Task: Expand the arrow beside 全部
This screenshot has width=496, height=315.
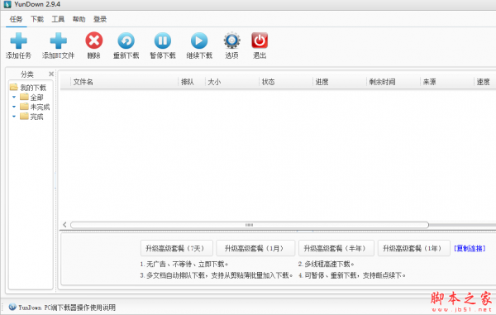Action: tap(14, 97)
